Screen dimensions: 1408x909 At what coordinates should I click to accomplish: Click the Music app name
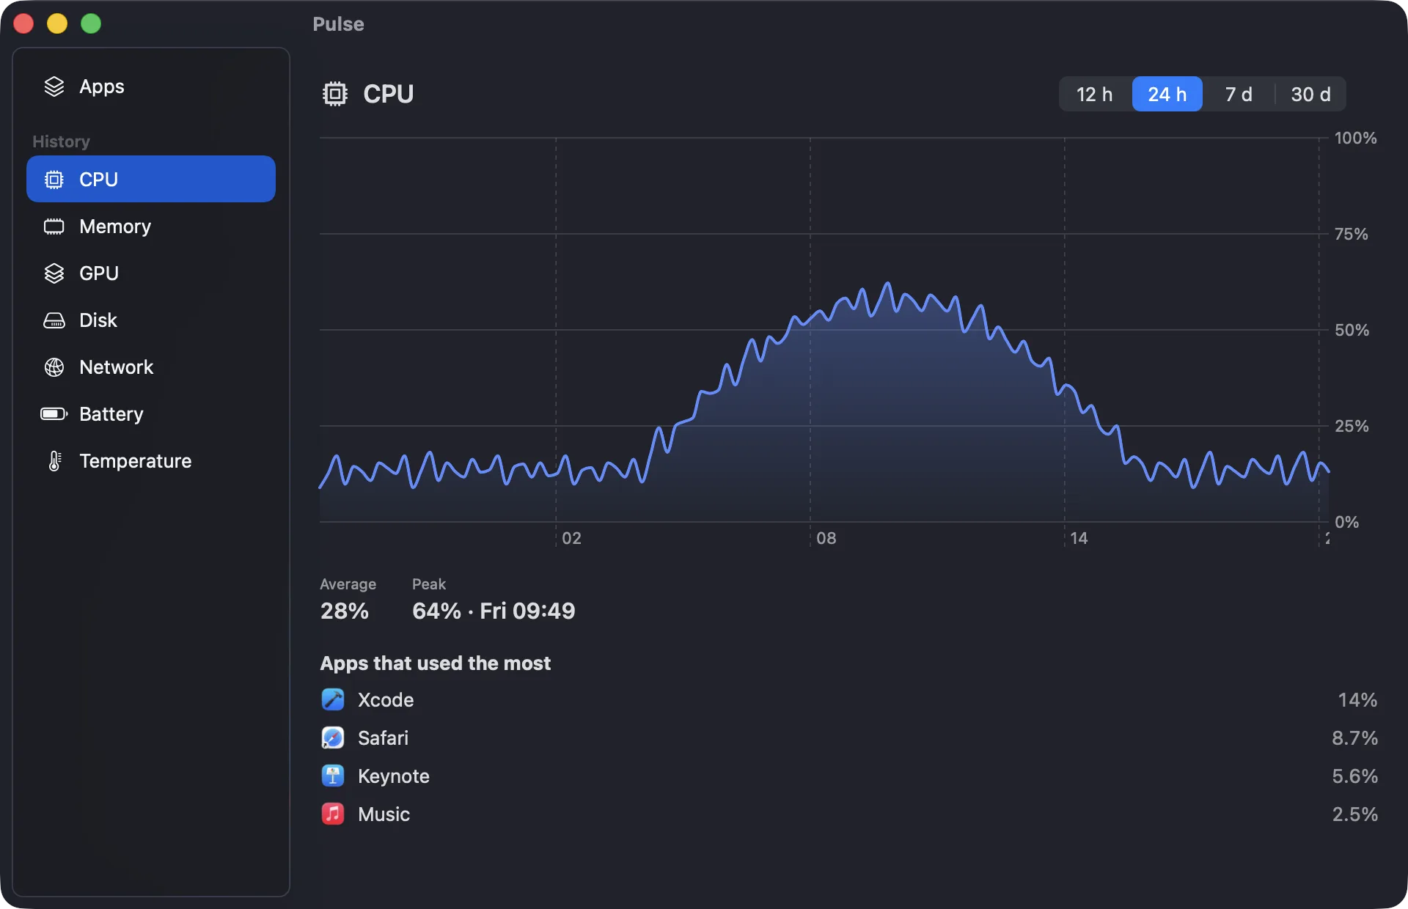click(x=384, y=814)
